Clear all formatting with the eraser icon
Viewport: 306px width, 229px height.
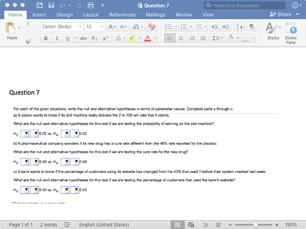click(x=152, y=27)
